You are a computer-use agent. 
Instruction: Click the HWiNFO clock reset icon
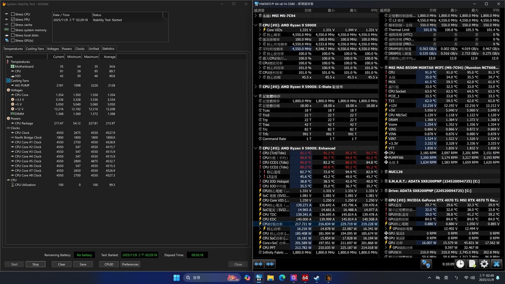[460, 264]
